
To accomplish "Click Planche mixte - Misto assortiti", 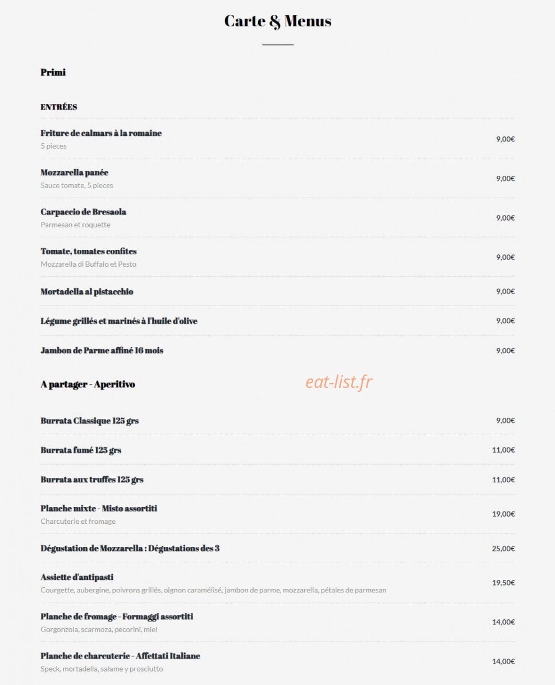I will (99, 508).
